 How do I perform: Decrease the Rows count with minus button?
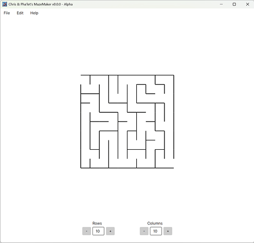(x=87, y=231)
